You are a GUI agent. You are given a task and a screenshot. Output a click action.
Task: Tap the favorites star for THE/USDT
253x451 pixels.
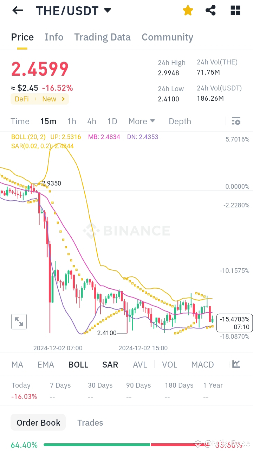[188, 11]
